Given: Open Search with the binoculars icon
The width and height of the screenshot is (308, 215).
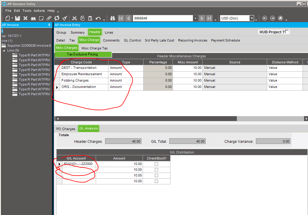Looking at the screenshot, I should click(x=113, y=18).
